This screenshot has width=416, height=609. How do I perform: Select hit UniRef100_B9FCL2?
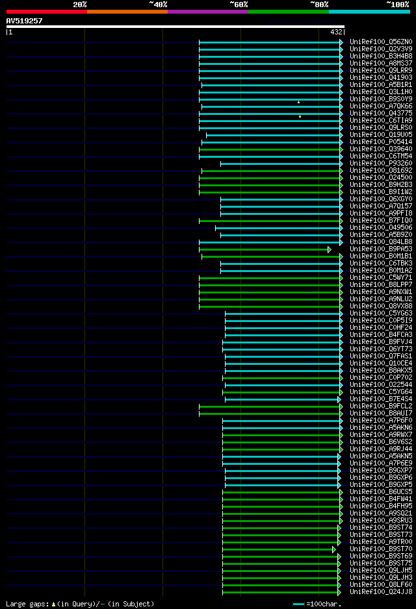pyautogui.click(x=381, y=406)
